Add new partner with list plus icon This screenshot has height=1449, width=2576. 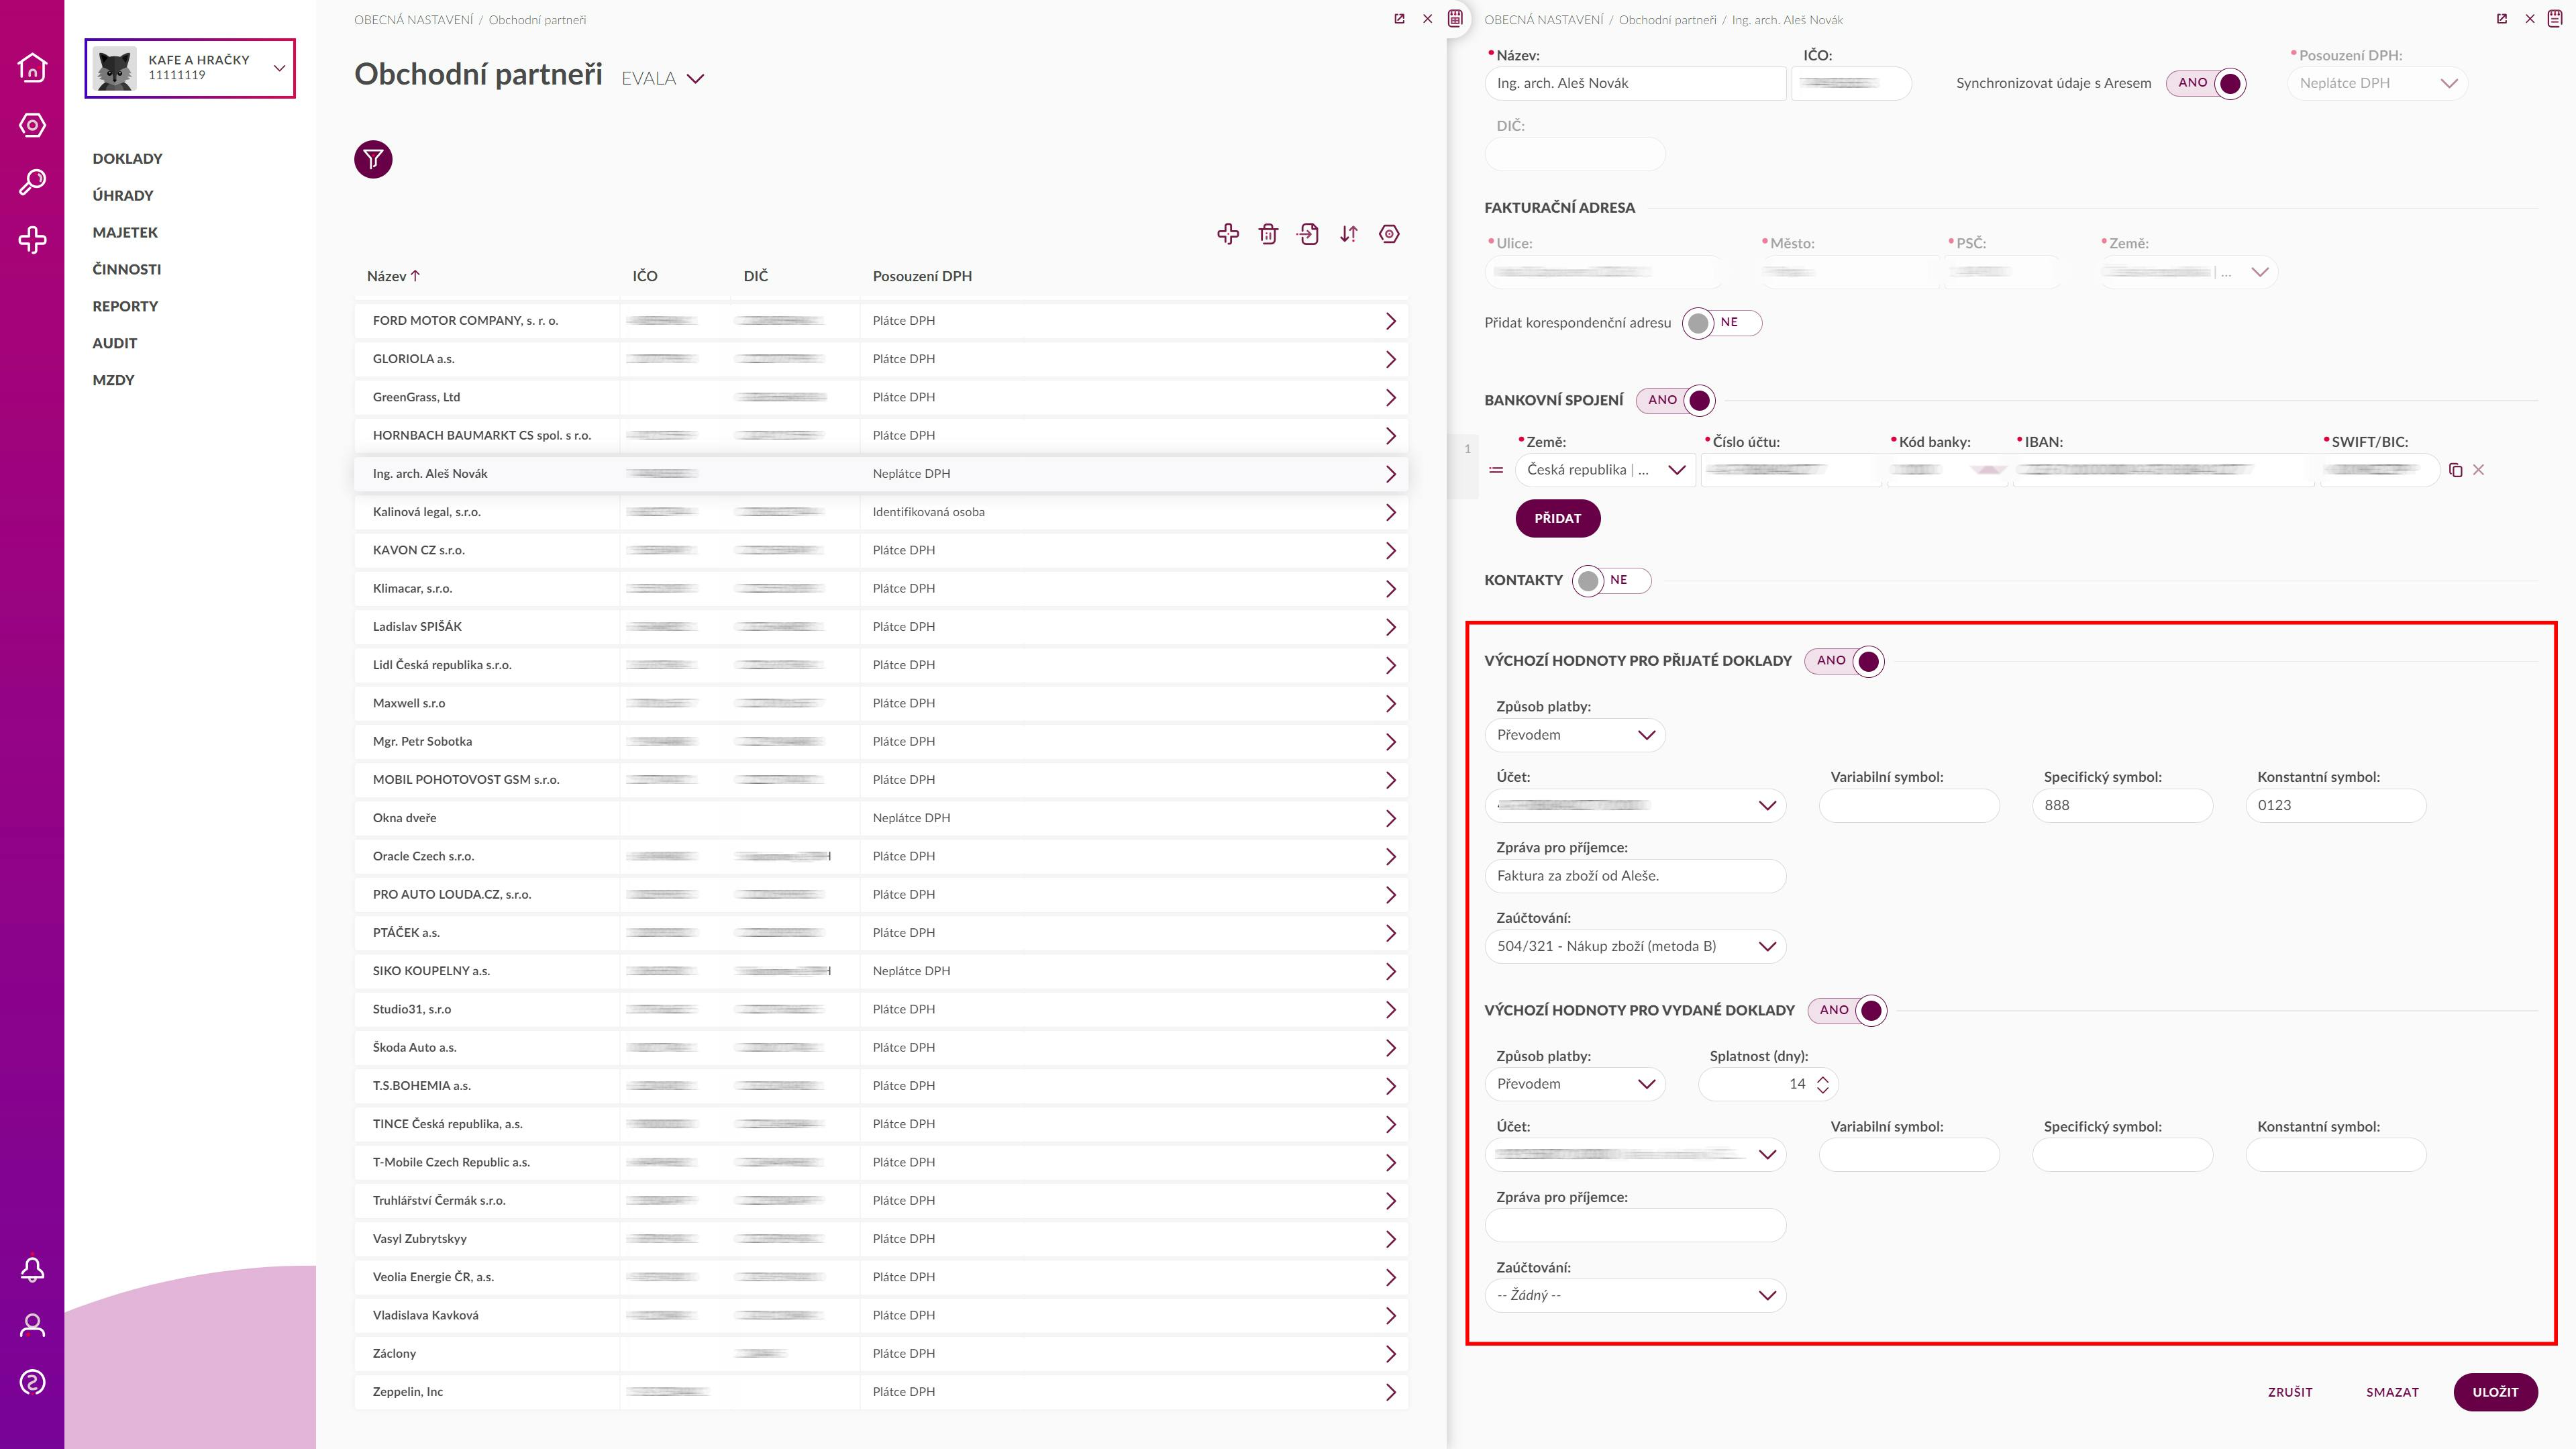click(1228, 234)
